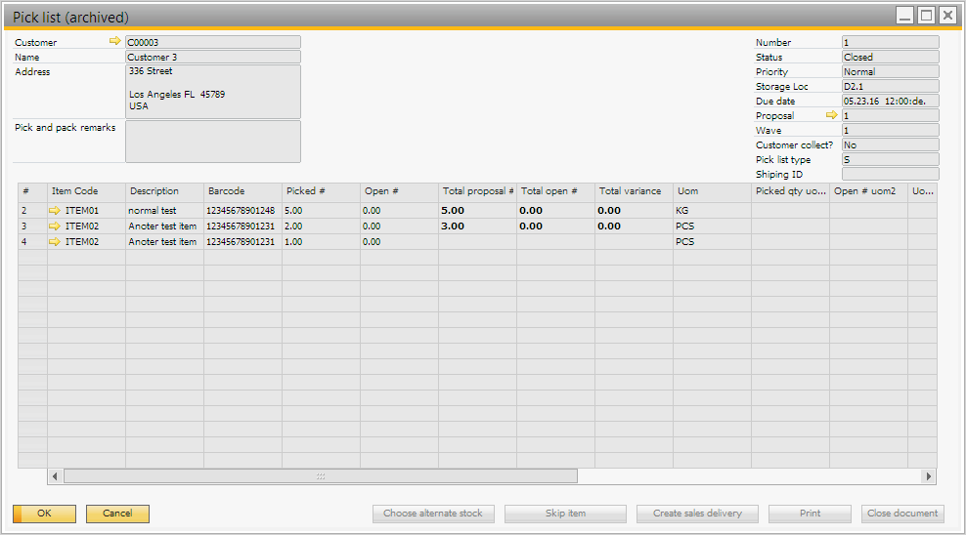
Task: Maximize the Pick list window
Action: pyautogui.click(x=925, y=16)
